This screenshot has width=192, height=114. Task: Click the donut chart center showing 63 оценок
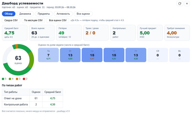click(18, 60)
